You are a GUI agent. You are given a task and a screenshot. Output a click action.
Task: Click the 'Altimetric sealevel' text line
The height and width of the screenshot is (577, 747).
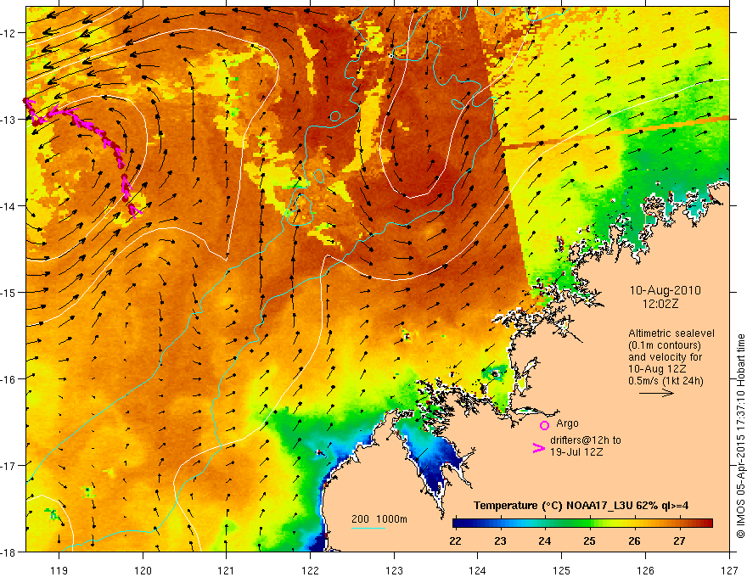click(671, 333)
